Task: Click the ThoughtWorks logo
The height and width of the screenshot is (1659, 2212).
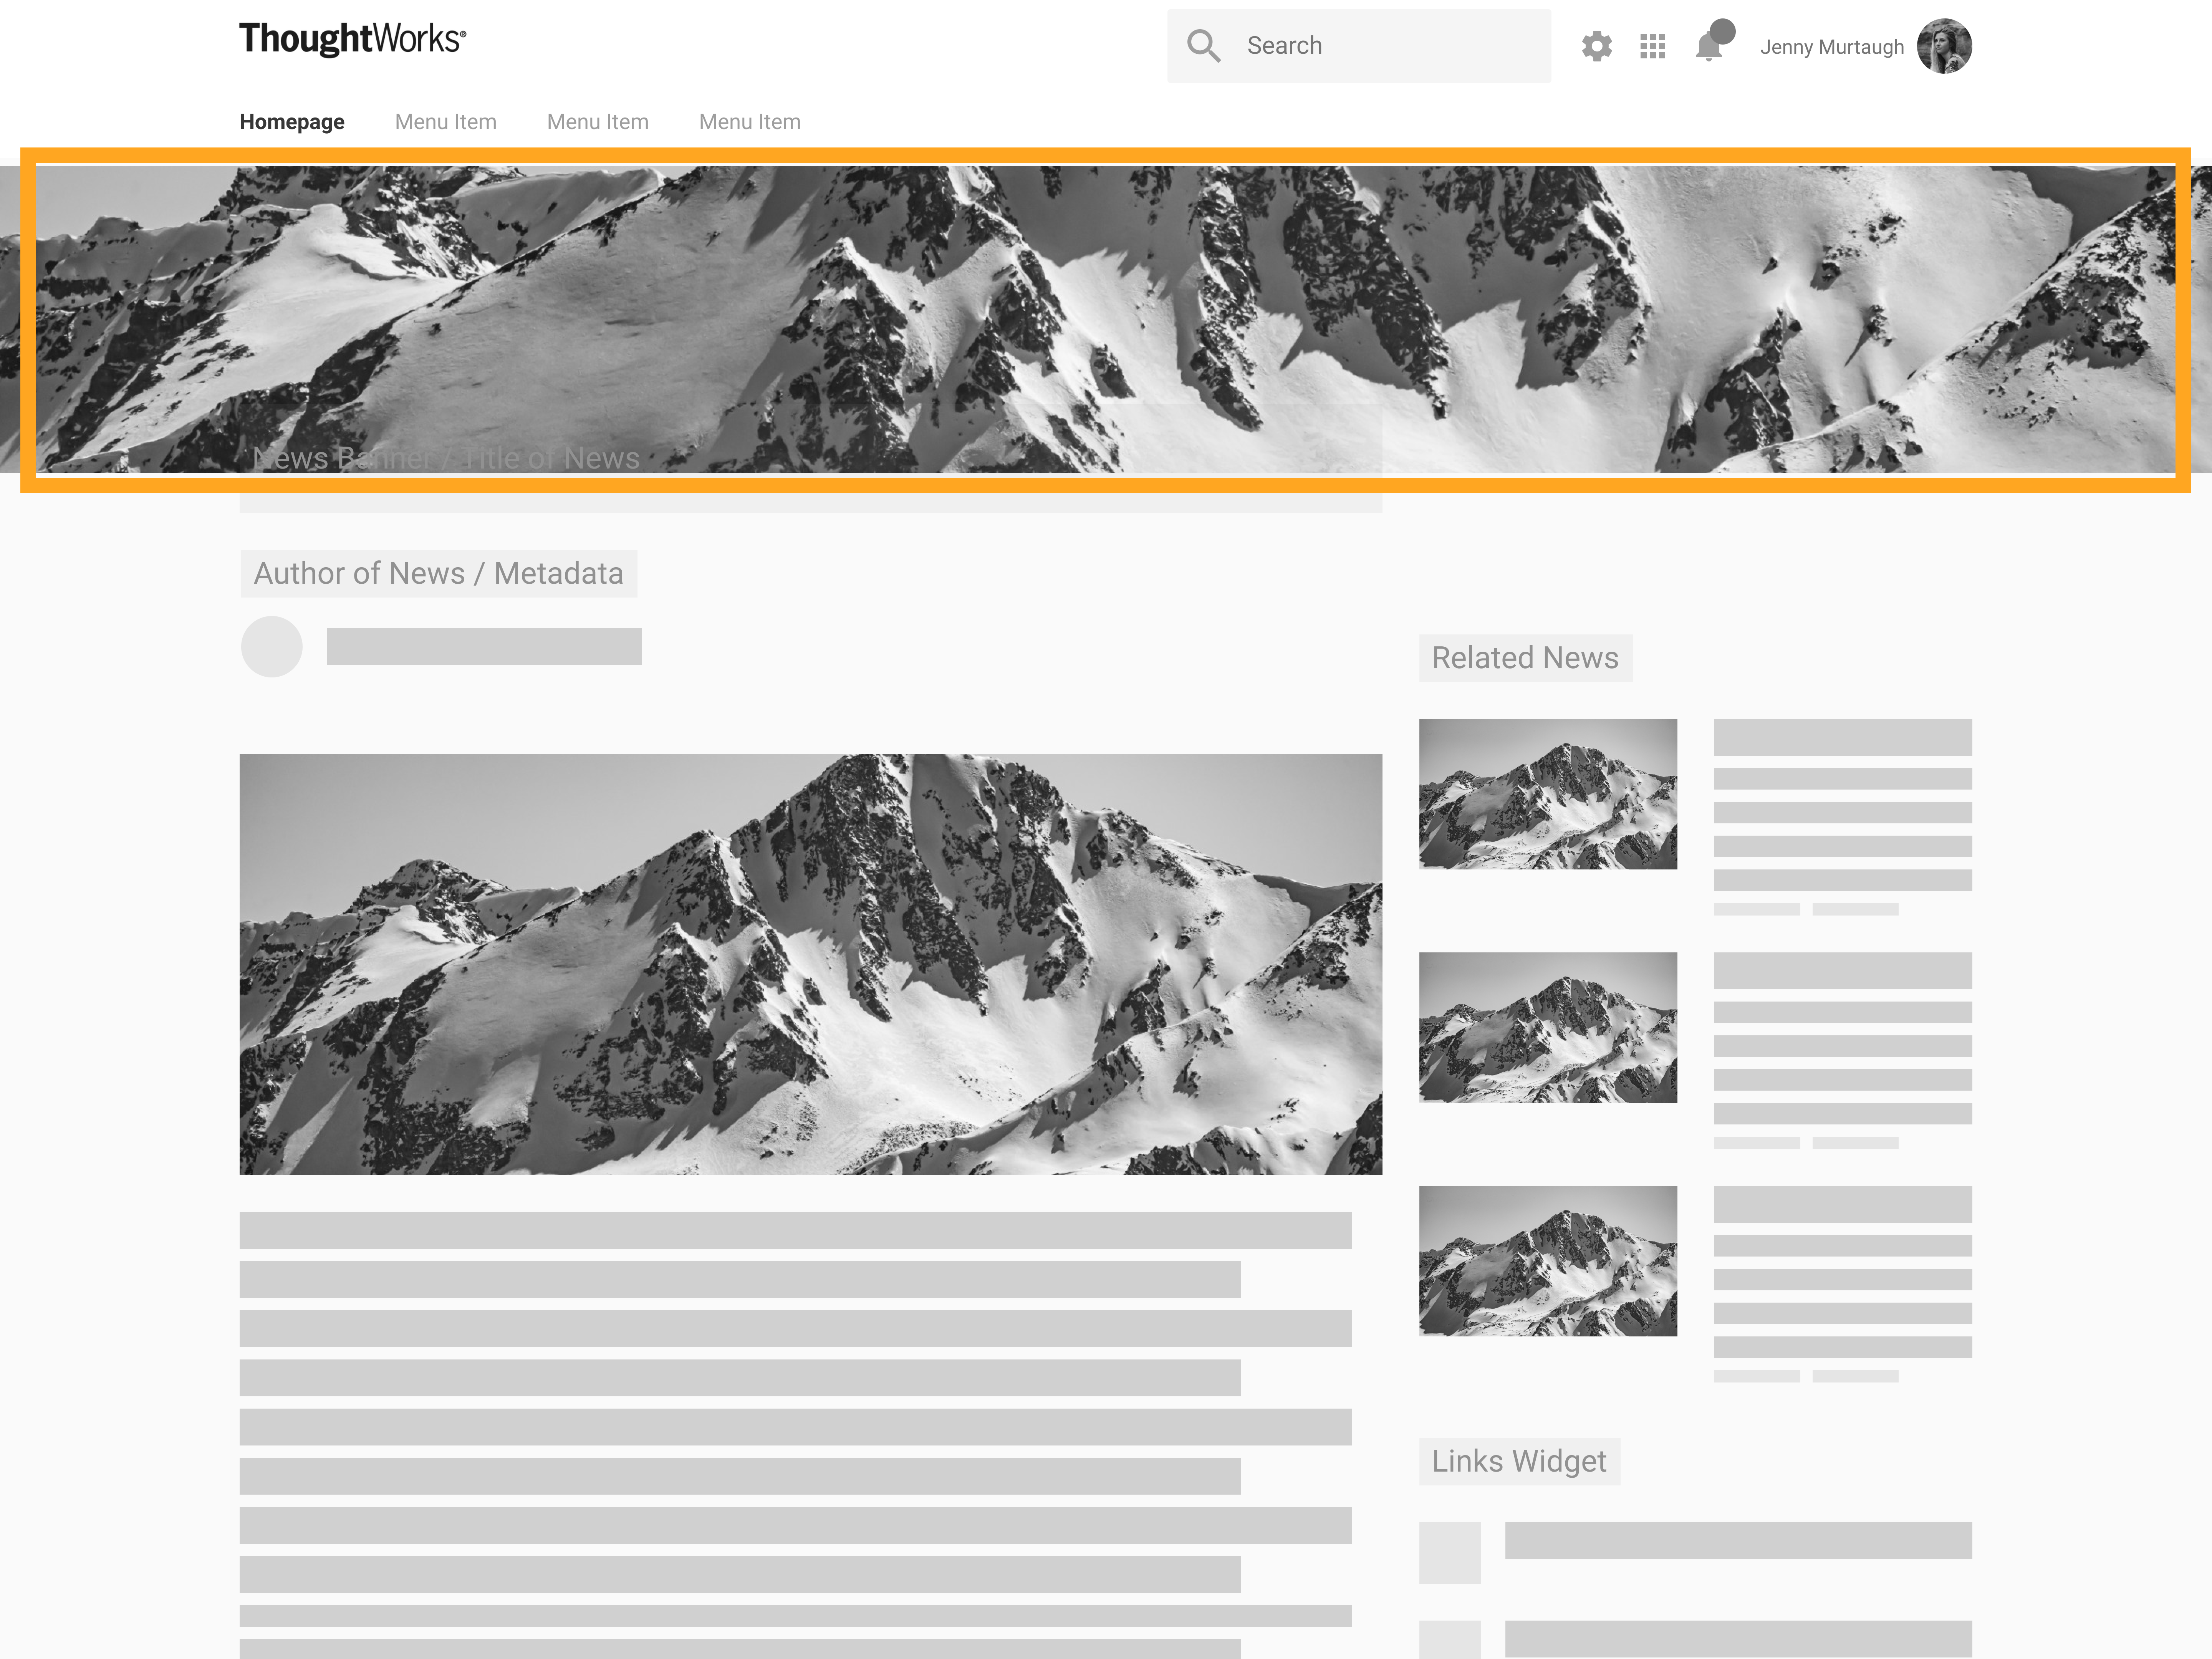Action: [x=352, y=40]
